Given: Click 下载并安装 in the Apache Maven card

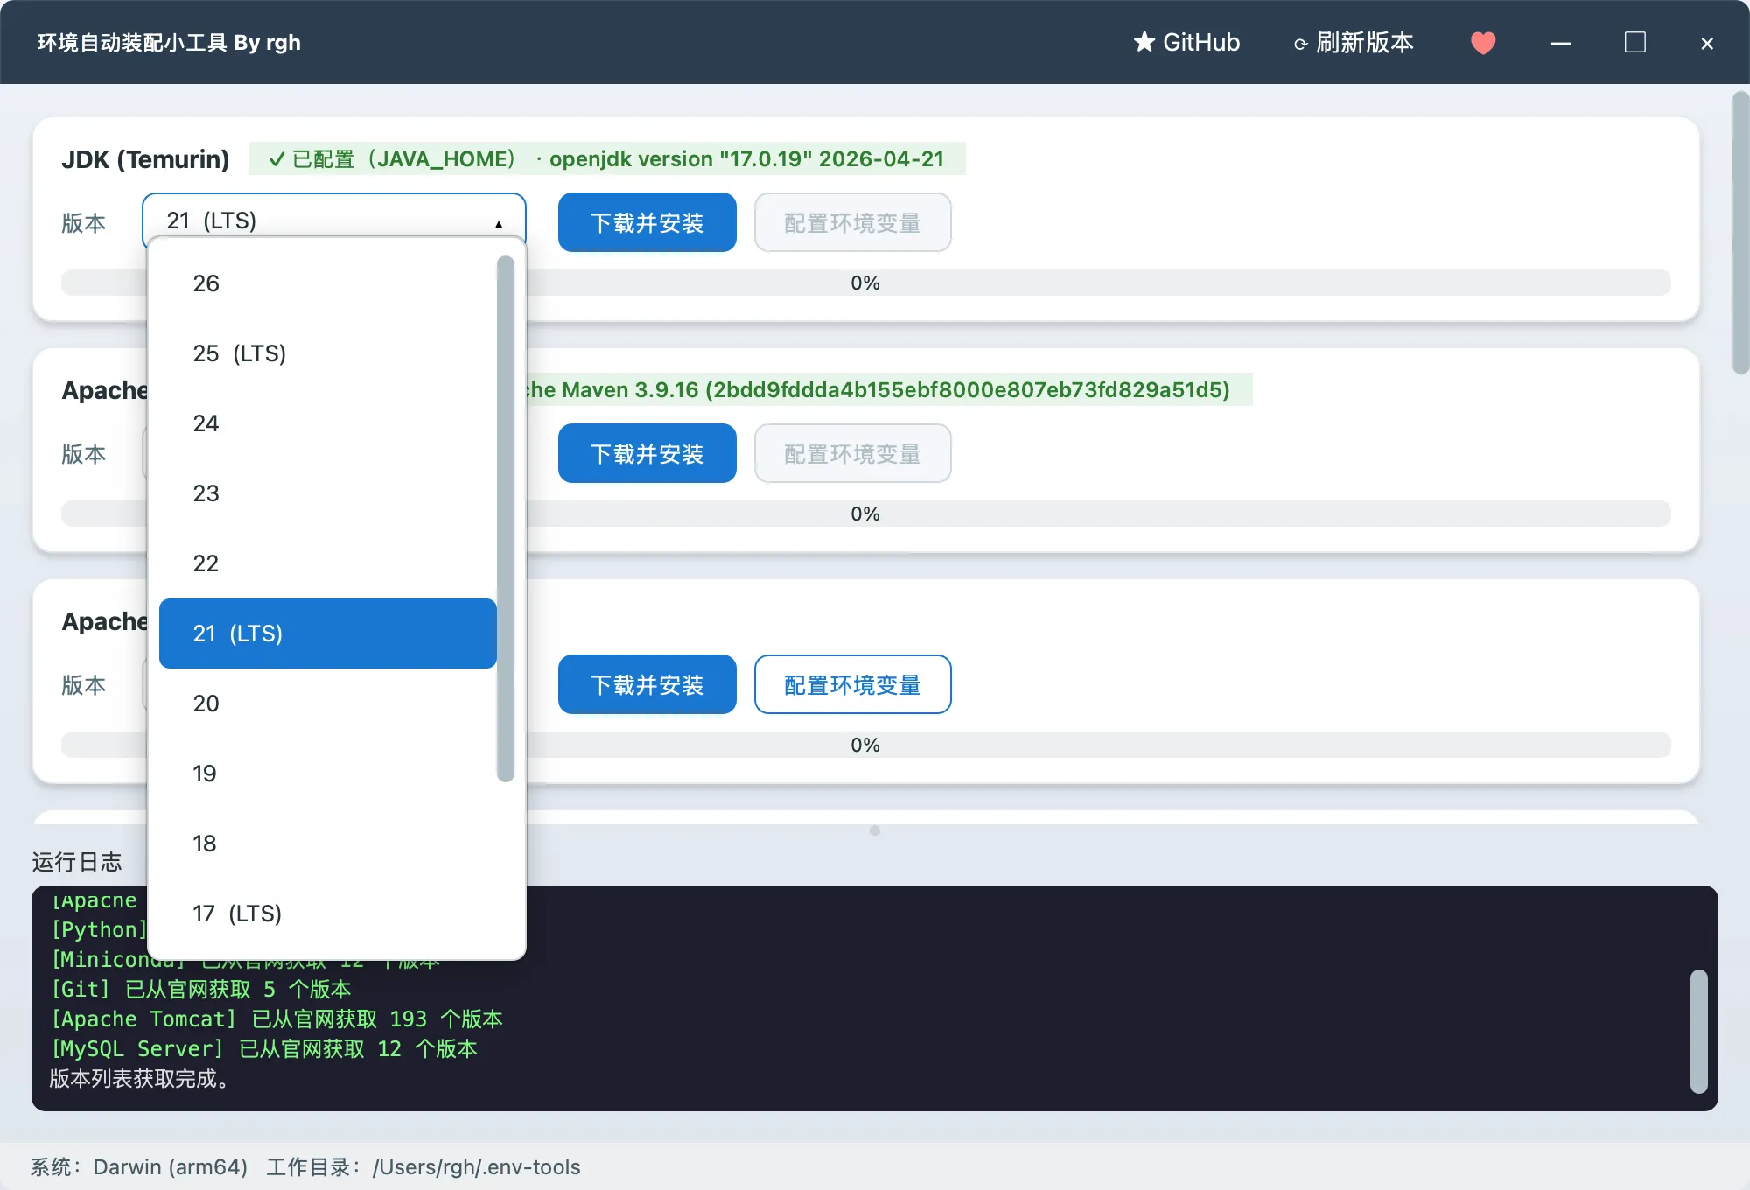Looking at the screenshot, I should (647, 453).
